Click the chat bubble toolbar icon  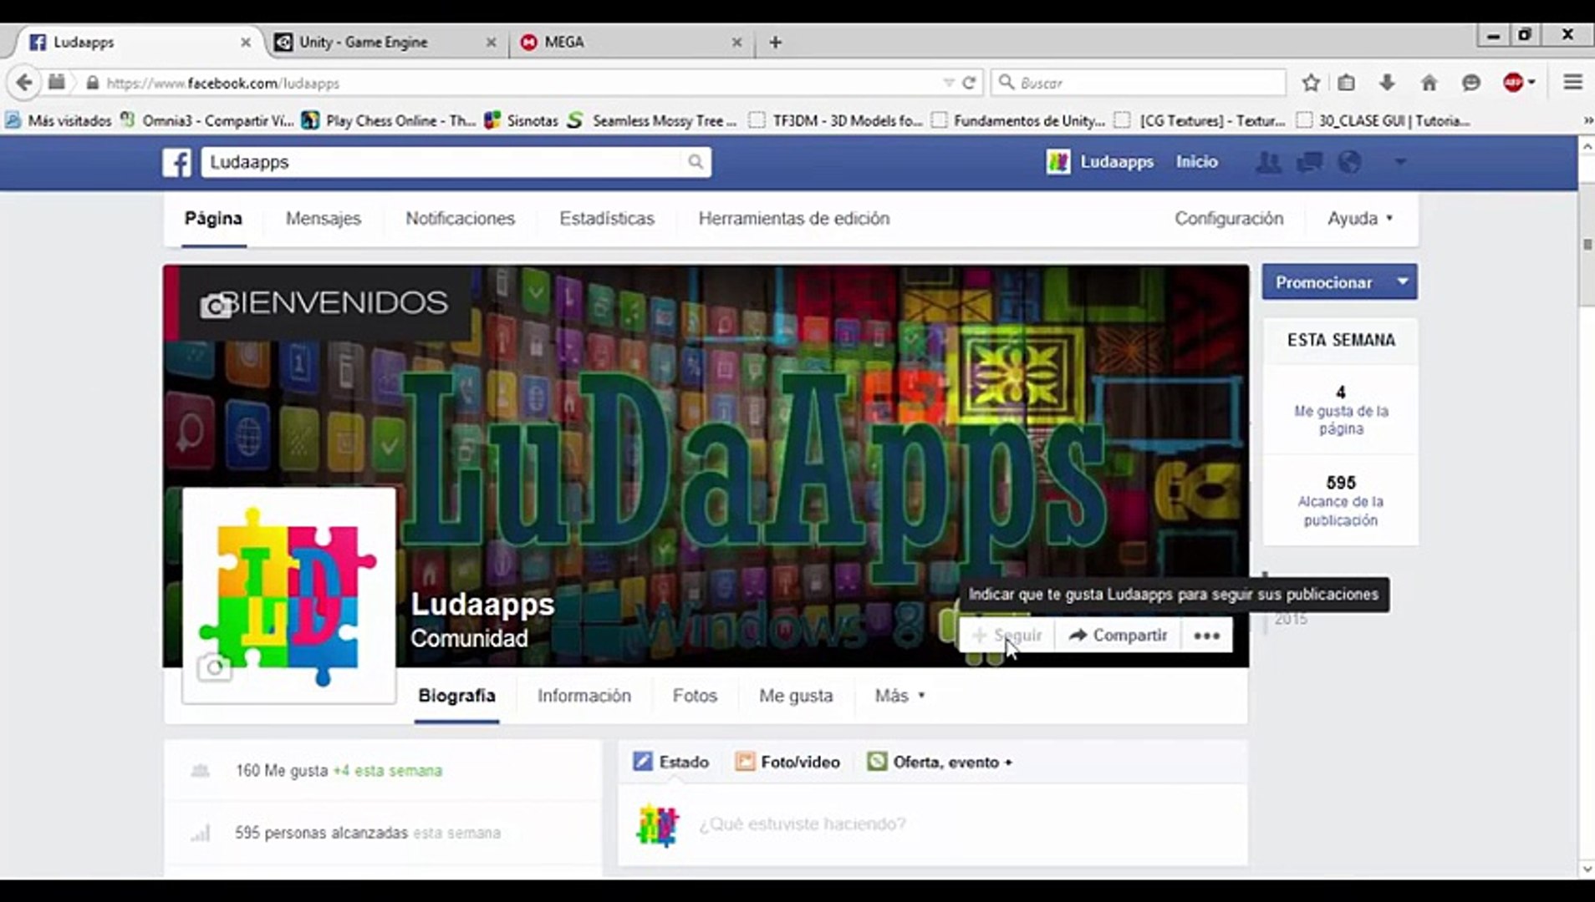[x=1470, y=83]
